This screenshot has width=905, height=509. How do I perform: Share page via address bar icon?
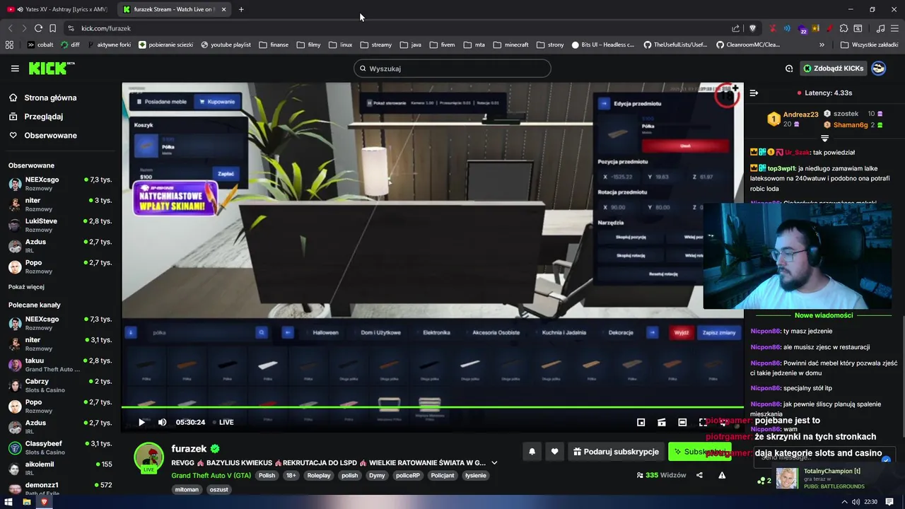(x=735, y=28)
